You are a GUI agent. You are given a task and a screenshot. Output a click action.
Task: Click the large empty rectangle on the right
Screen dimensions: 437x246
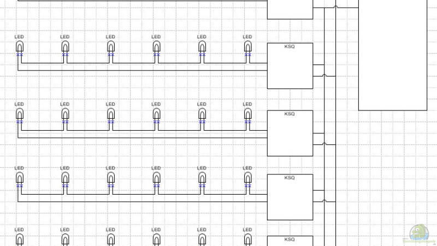[x=392, y=55]
